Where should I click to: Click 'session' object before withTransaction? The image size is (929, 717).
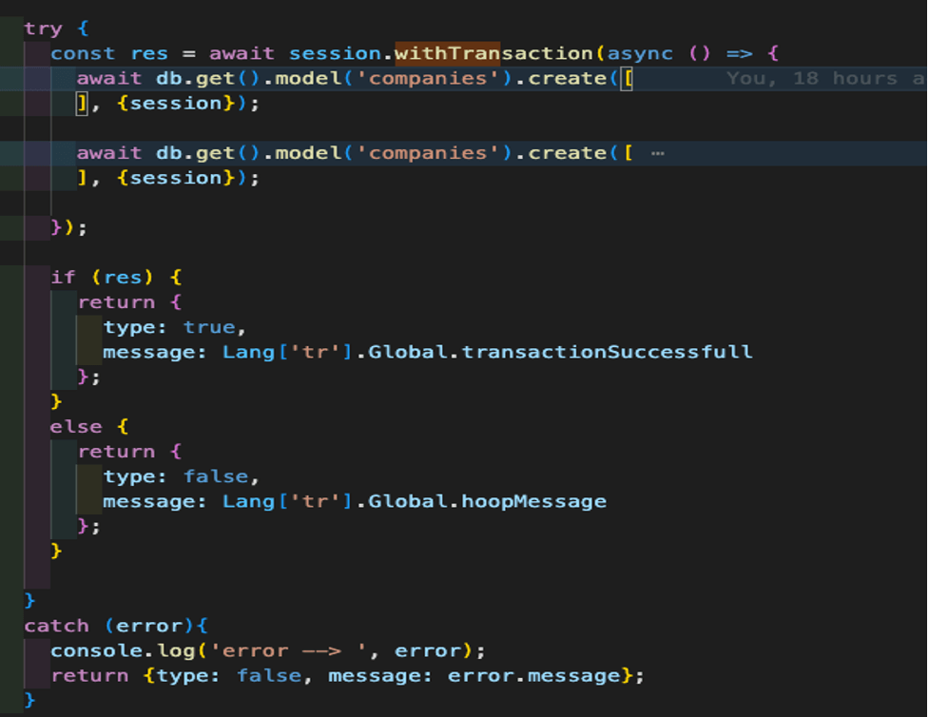tap(335, 53)
